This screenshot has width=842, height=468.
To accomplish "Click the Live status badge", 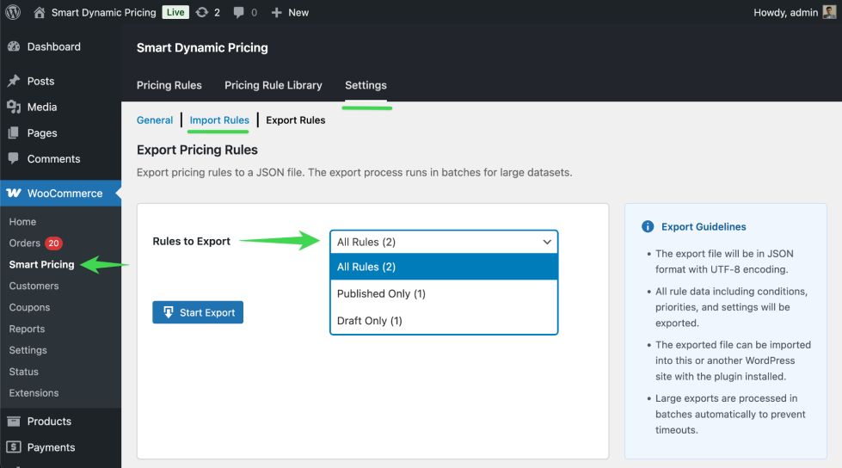I will coord(175,12).
